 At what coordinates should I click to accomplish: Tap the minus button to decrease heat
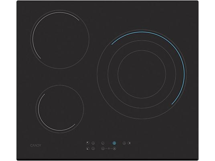103,149
